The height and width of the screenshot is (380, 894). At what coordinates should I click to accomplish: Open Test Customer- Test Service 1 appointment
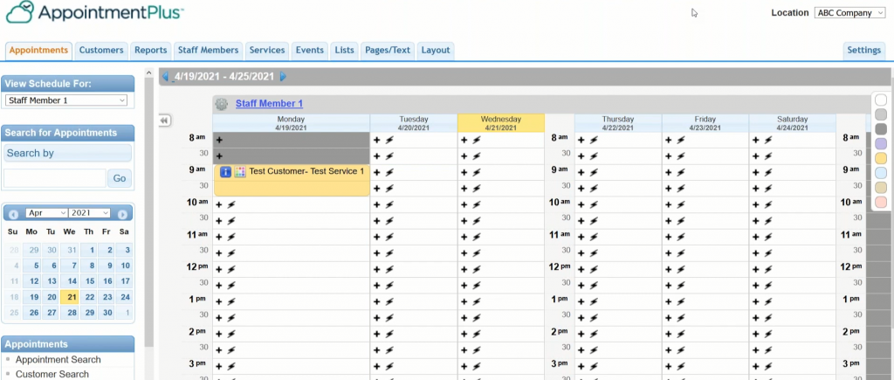click(292, 180)
